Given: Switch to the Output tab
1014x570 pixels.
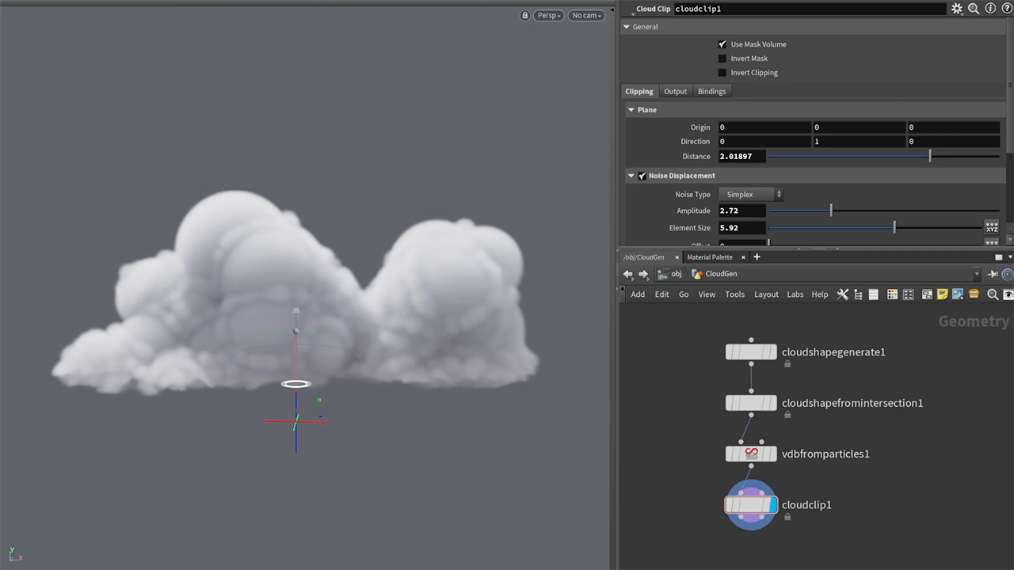Looking at the screenshot, I should point(675,91).
